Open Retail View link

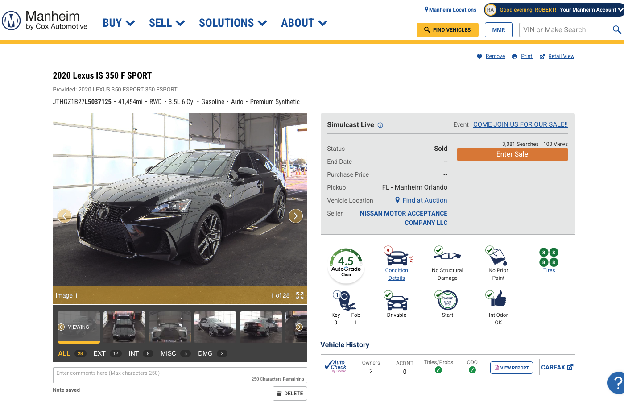[x=561, y=56]
